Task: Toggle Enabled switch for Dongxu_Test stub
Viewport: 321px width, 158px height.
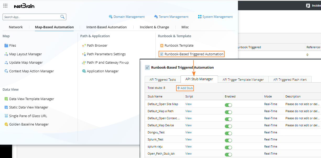Action: [x=228, y=133]
